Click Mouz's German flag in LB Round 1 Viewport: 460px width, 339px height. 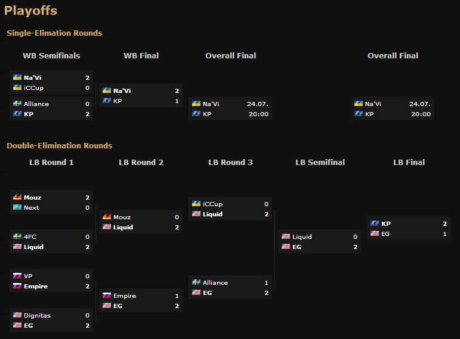click(17, 197)
